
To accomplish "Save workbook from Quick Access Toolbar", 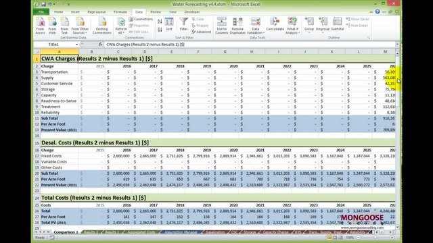I will tap(43, 4).
